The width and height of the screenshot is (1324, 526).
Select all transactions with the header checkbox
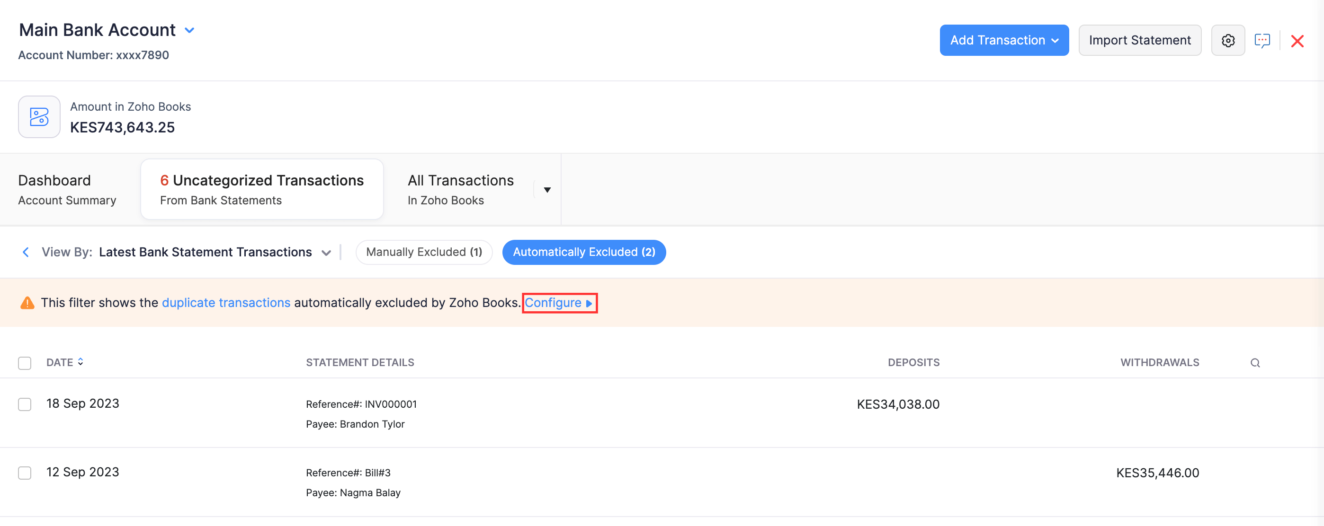24,363
